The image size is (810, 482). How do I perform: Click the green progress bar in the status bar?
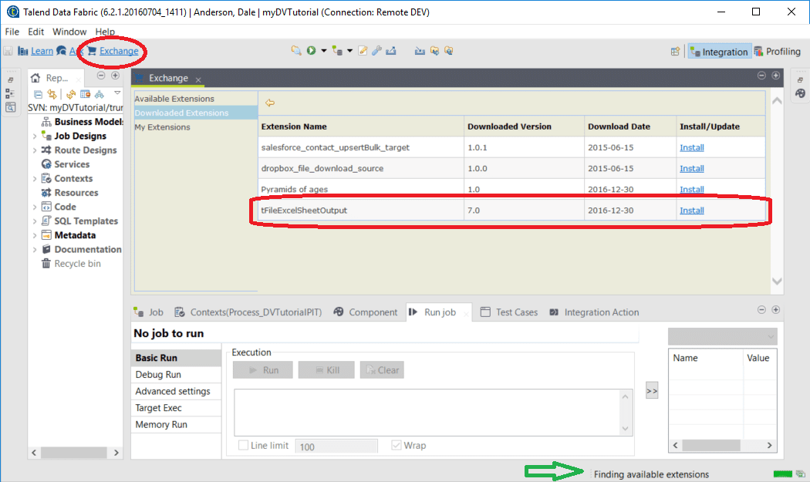pos(781,474)
